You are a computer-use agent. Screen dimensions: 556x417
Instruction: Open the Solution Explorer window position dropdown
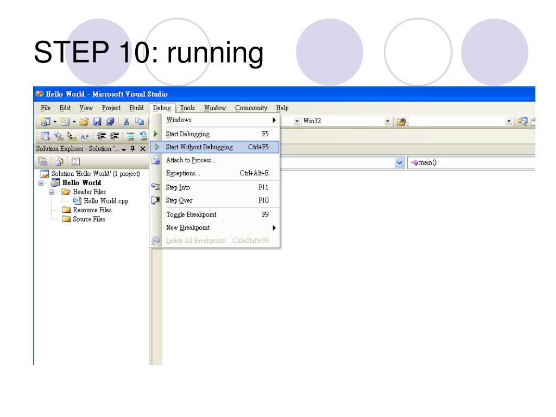tap(124, 149)
